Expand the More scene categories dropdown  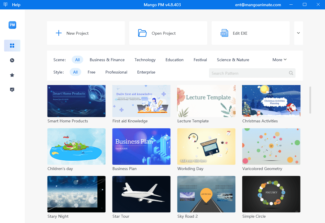pos(279,60)
